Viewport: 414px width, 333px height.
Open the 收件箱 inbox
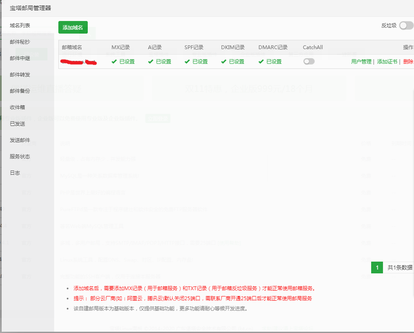(18, 107)
